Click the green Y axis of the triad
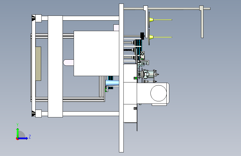This screenshot has height=156, width=241. point(18,133)
